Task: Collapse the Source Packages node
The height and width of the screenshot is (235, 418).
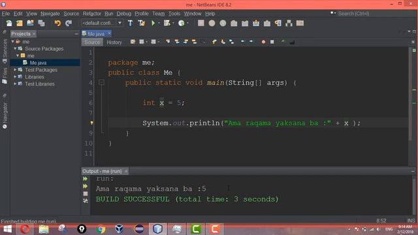Action: (15, 49)
